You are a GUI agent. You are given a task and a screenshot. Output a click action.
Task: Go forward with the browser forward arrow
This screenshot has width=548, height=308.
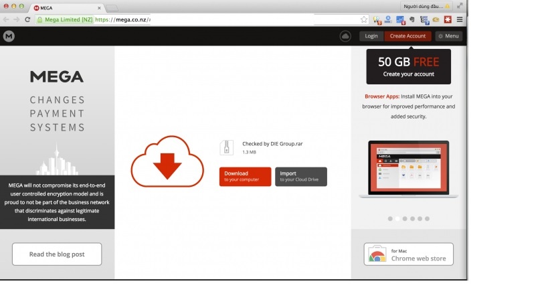tap(17, 19)
